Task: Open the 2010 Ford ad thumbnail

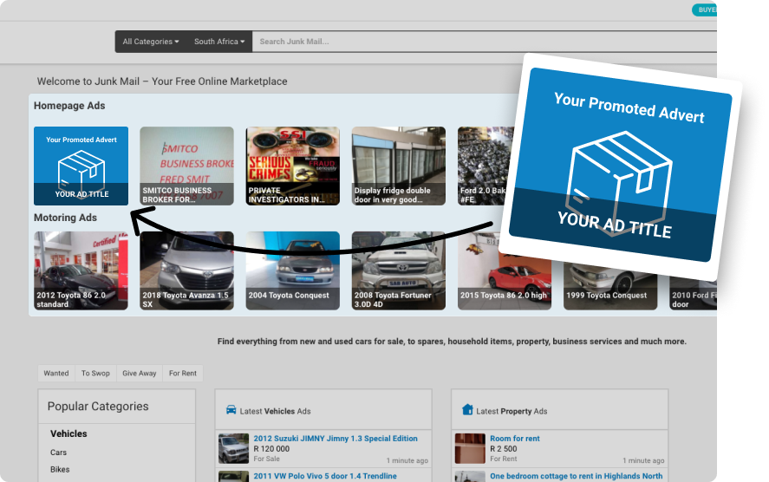Action: coord(693,293)
